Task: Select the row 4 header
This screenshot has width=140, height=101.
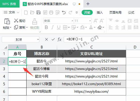Action: (4, 76)
